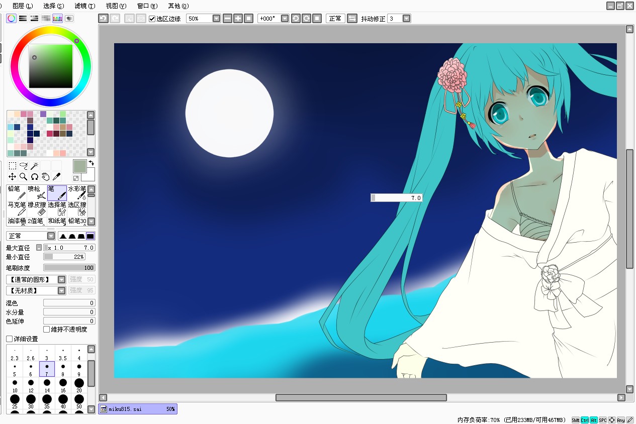This screenshot has height=424, width=636.
Task: Open the +000° rotation angle dropdown
Action: [x=285, y=19]
